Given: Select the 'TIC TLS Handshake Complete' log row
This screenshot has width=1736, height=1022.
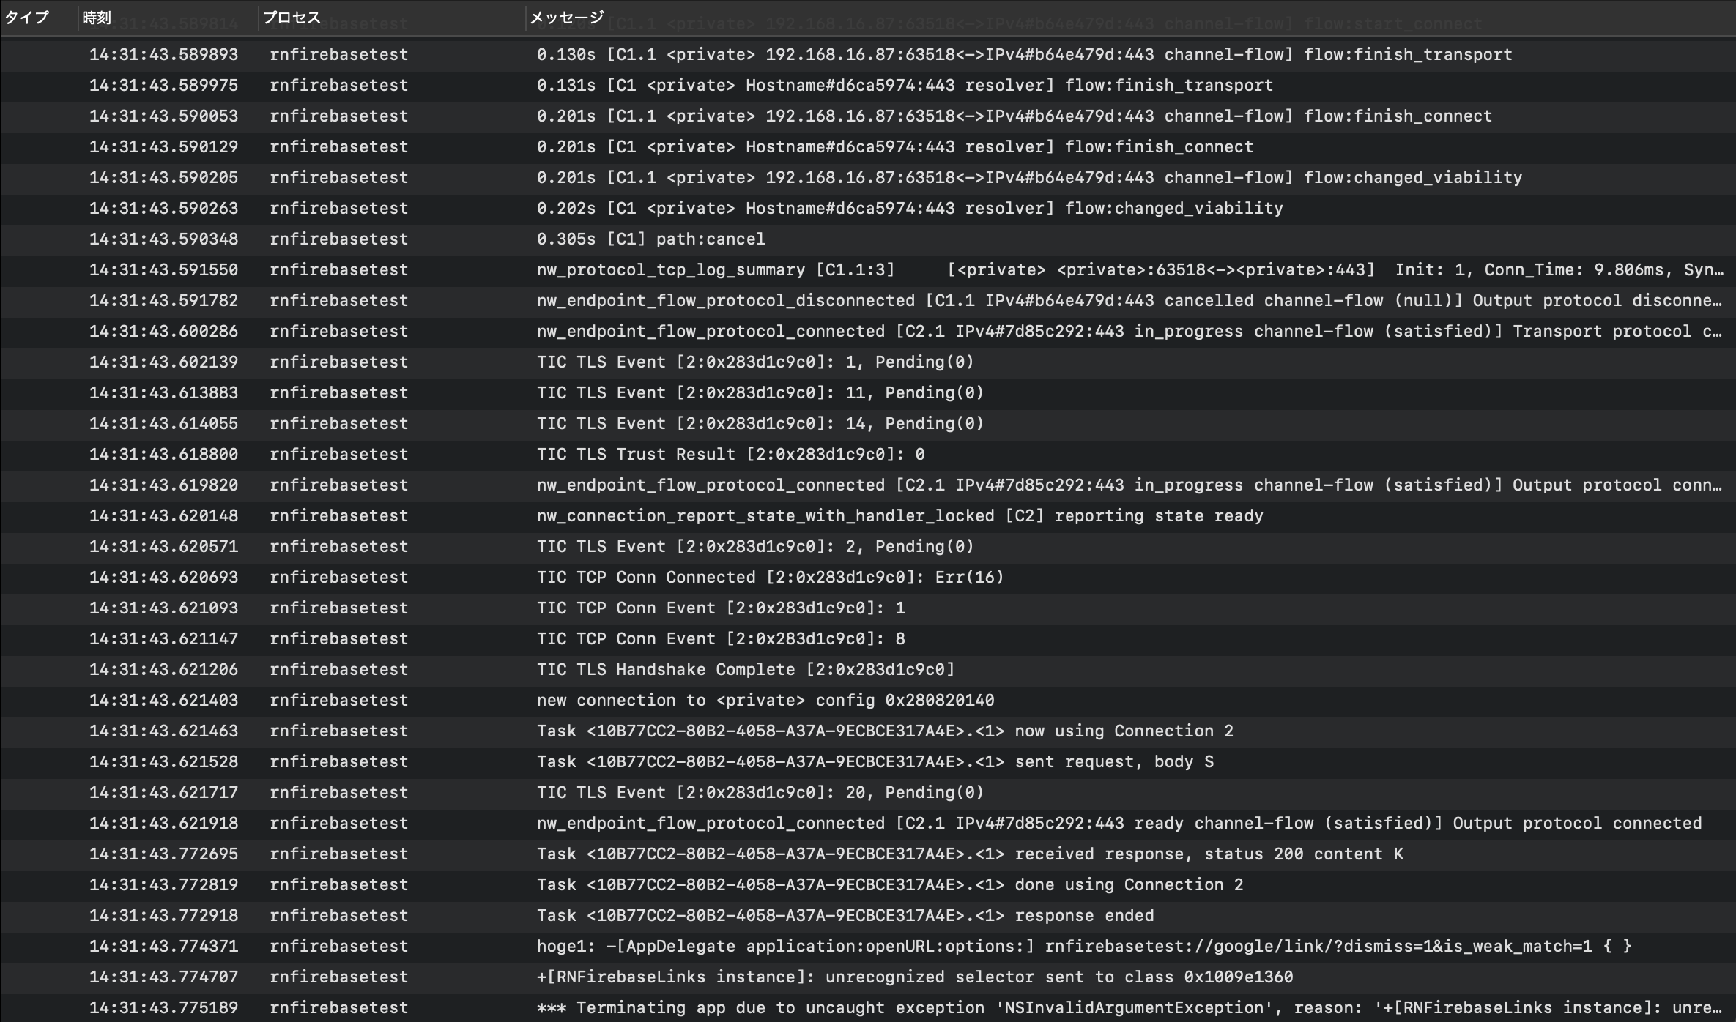Looking at the screenshot, I should click(745, 670).
